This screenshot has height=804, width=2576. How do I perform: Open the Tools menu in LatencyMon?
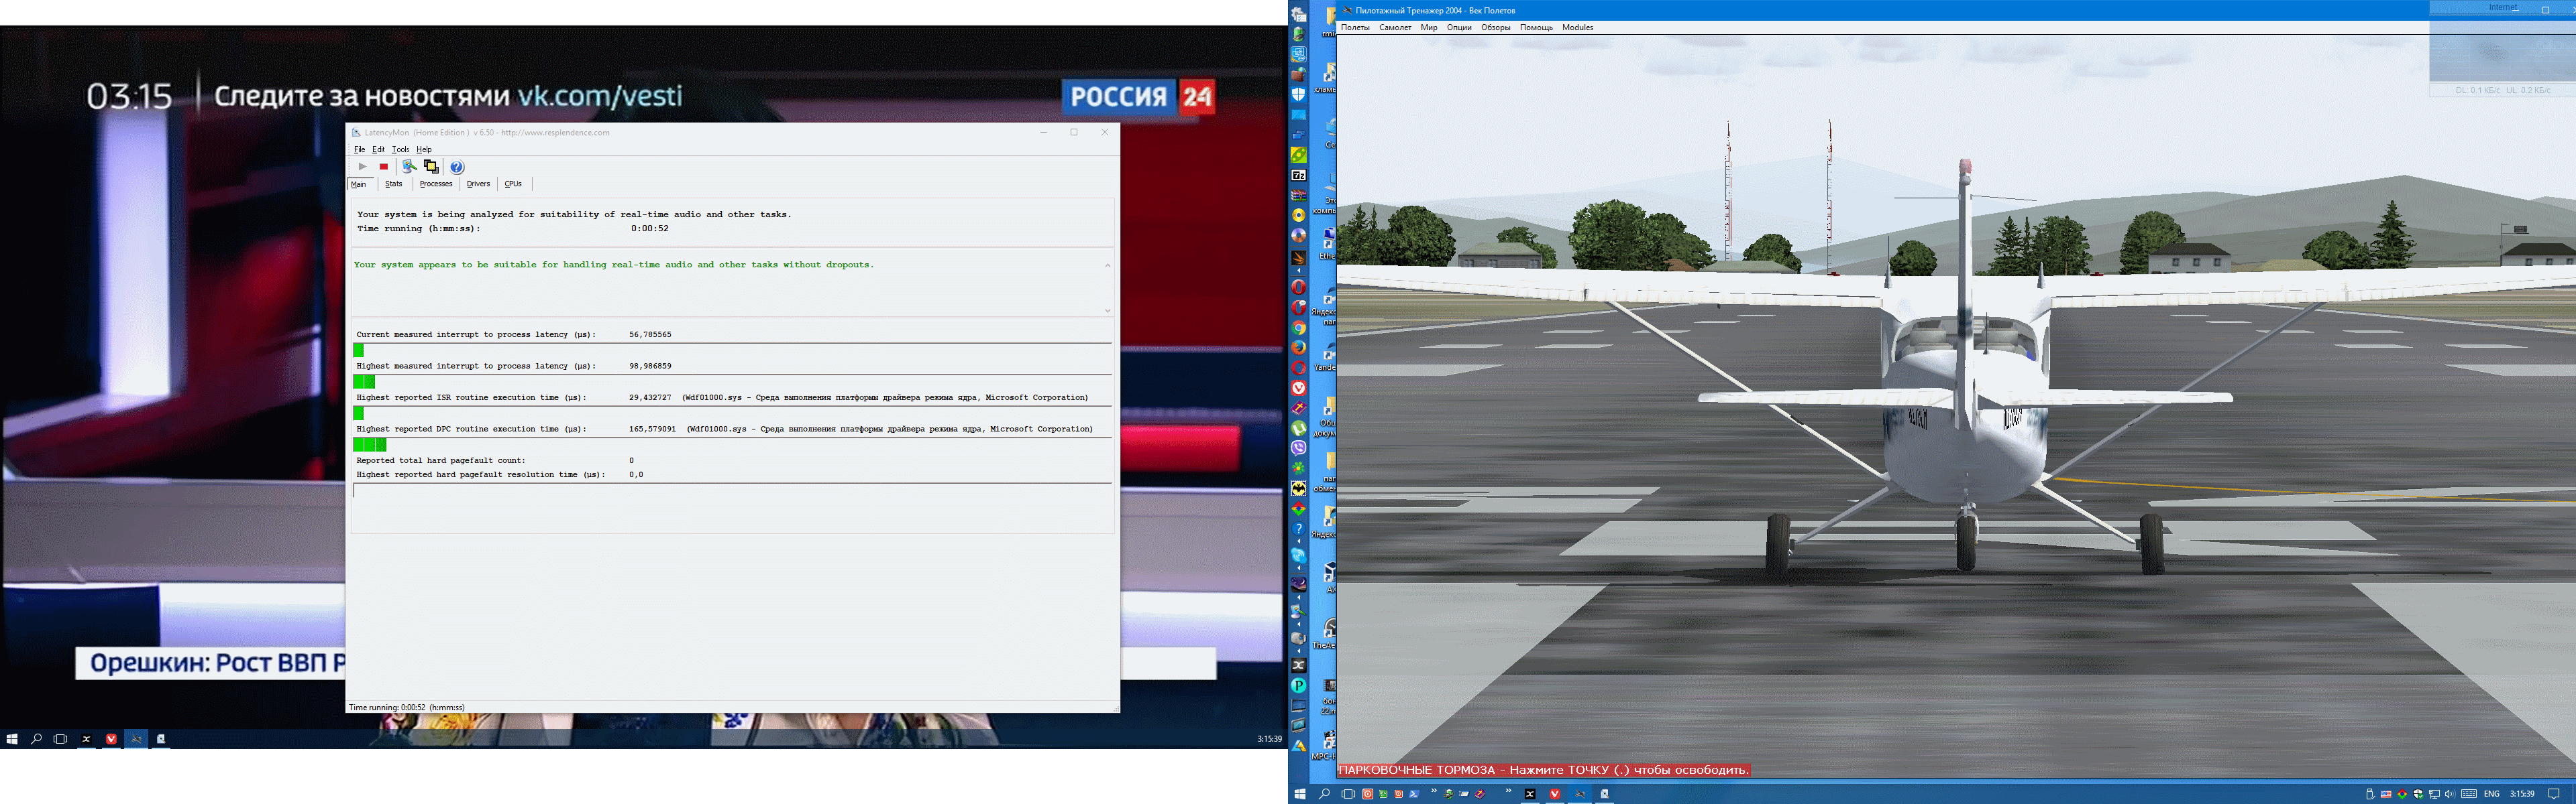[400, 150]
